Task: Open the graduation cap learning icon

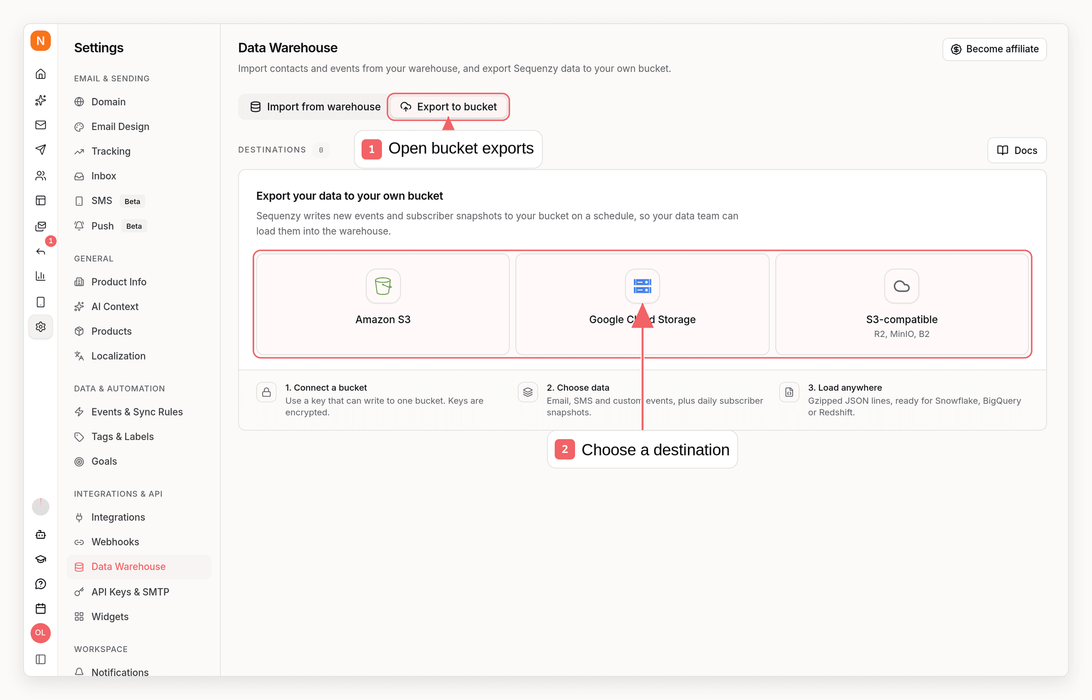Action: [x=40, y=559]
